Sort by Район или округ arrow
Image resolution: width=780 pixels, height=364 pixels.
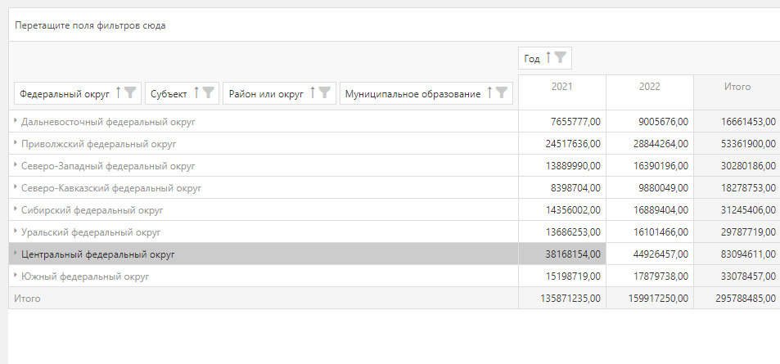tap(313, 93)
